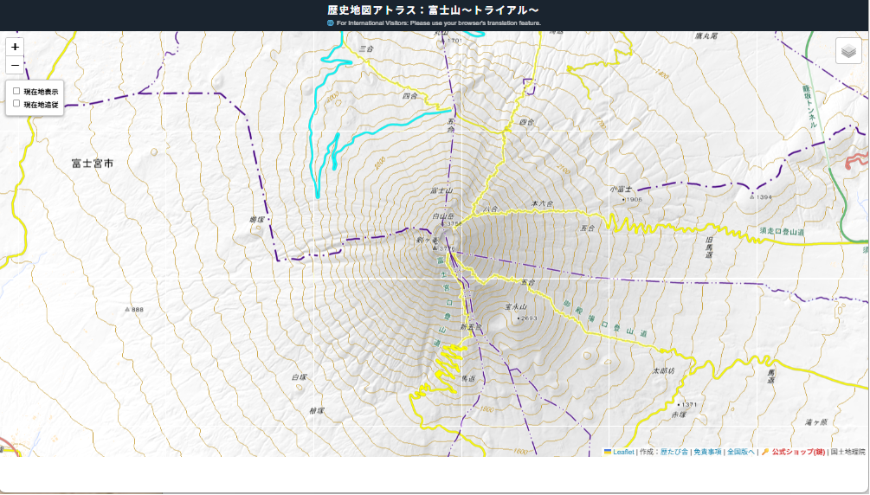Image resolution: width=870 pixels, height=495 pixels.
Task: Open the map layers control
Action: (x=848, y=51)
